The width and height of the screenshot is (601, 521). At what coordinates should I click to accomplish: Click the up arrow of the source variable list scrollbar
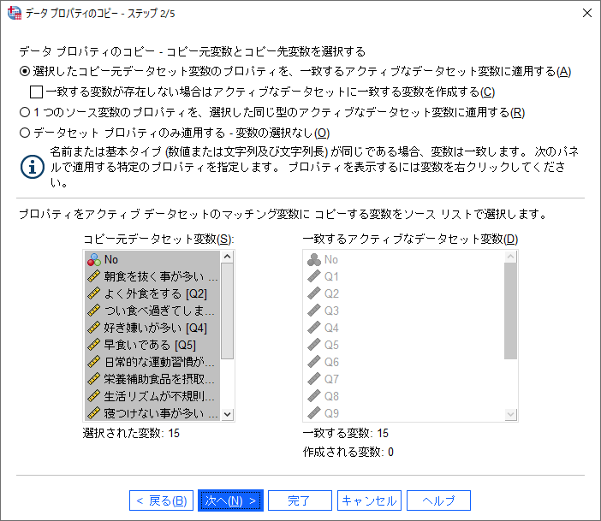click(x=227, y=257)
